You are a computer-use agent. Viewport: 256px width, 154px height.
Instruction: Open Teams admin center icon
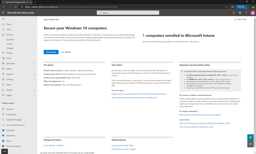[3, 141]
